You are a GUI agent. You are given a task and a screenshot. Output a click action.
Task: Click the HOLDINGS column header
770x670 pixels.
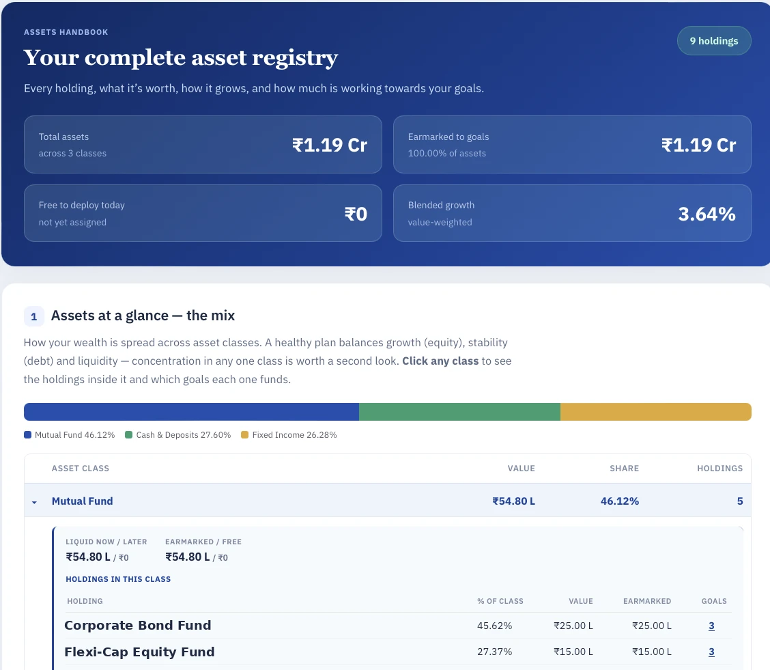pyautogui.click(x=720, y=468)
